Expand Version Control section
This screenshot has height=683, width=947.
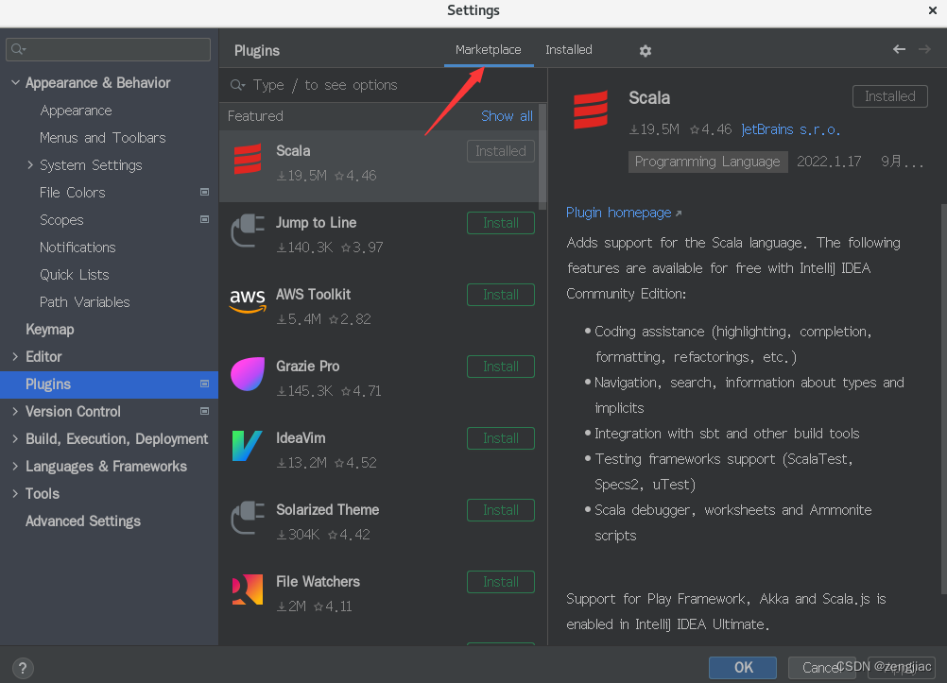(x=16, y=411)
